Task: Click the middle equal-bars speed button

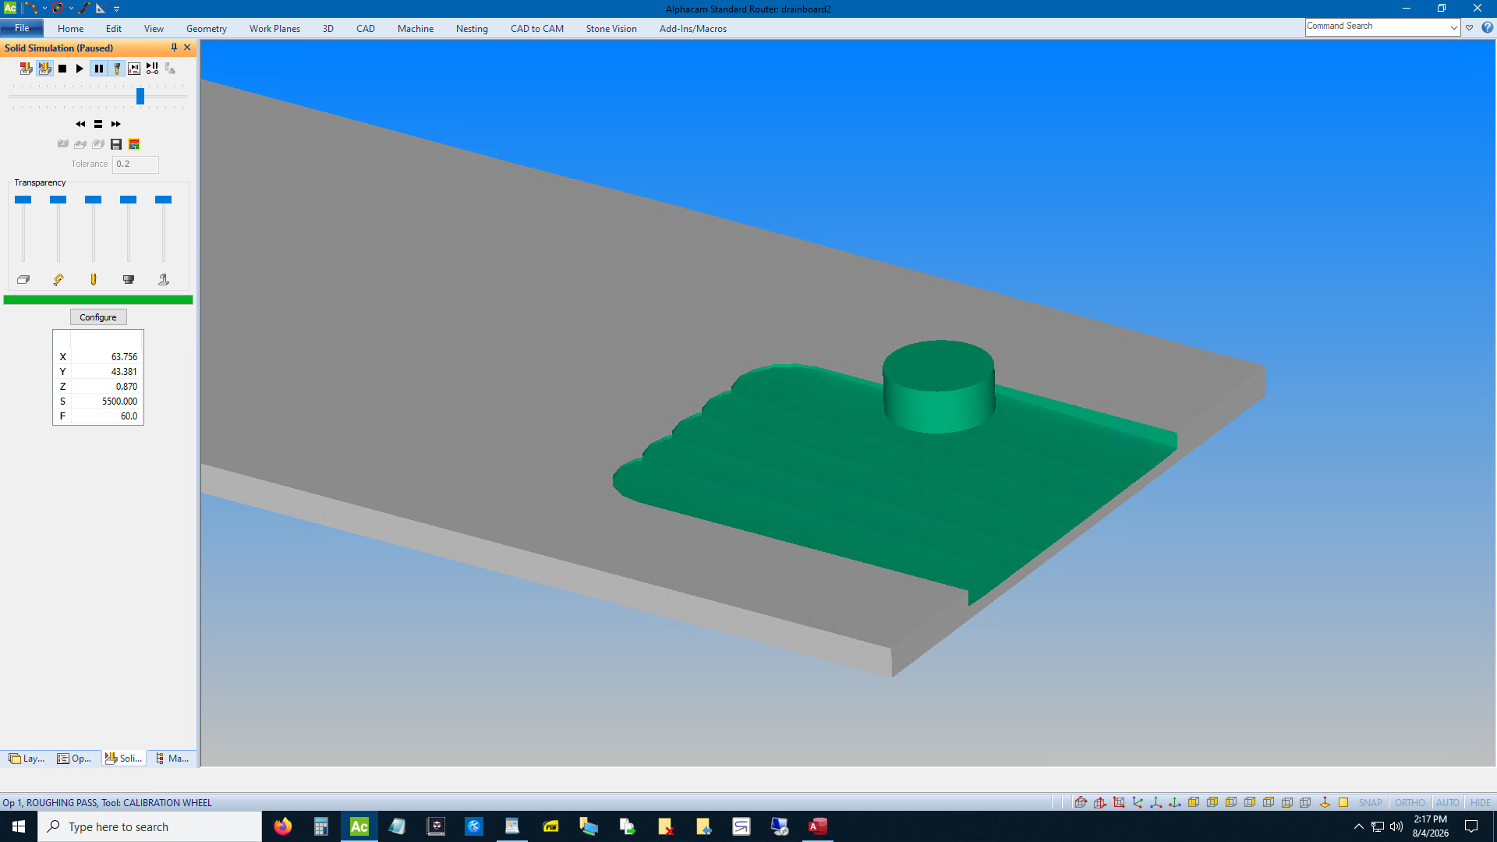Action: click(98, 124)
